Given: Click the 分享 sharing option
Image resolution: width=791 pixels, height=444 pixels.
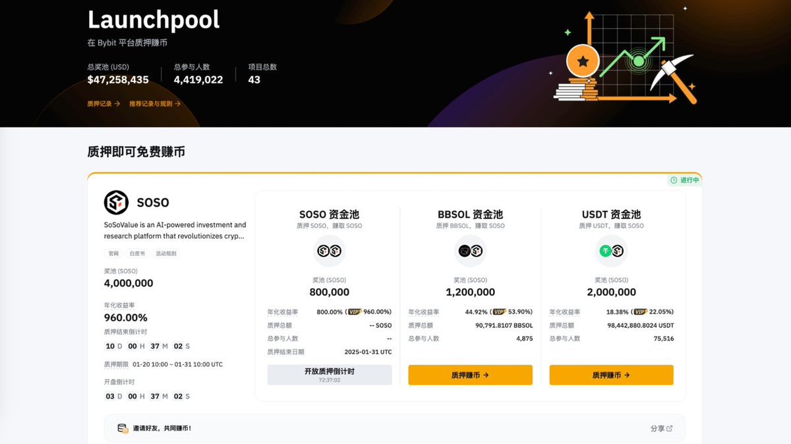Looking at the screenshot, I should pos(657,428).
